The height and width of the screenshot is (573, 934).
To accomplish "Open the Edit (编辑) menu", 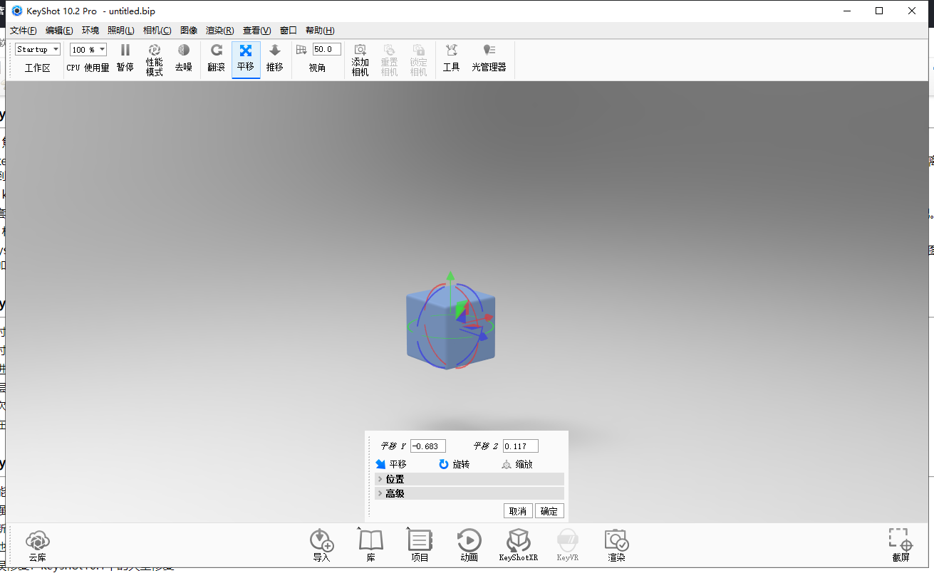I will pyautogui.click(x=59, y=31).
